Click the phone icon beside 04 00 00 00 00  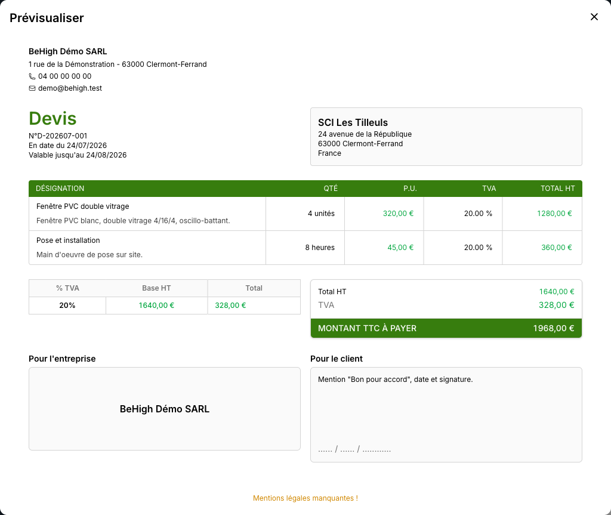(x=32, y=76)
